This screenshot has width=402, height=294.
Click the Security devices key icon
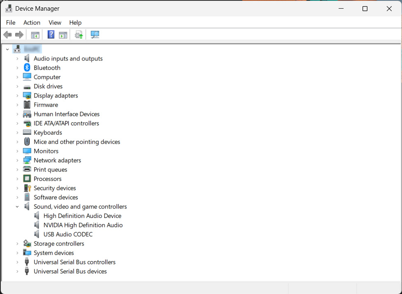pyautogui.click(x=27, y=188)
